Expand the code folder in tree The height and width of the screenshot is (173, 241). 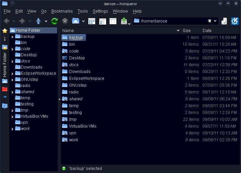click(x=12, y=49)
